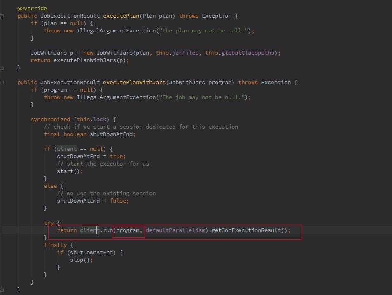Click the '// start the executor for us' comment
Screen dimensions: 392x295
click(103, 164)
